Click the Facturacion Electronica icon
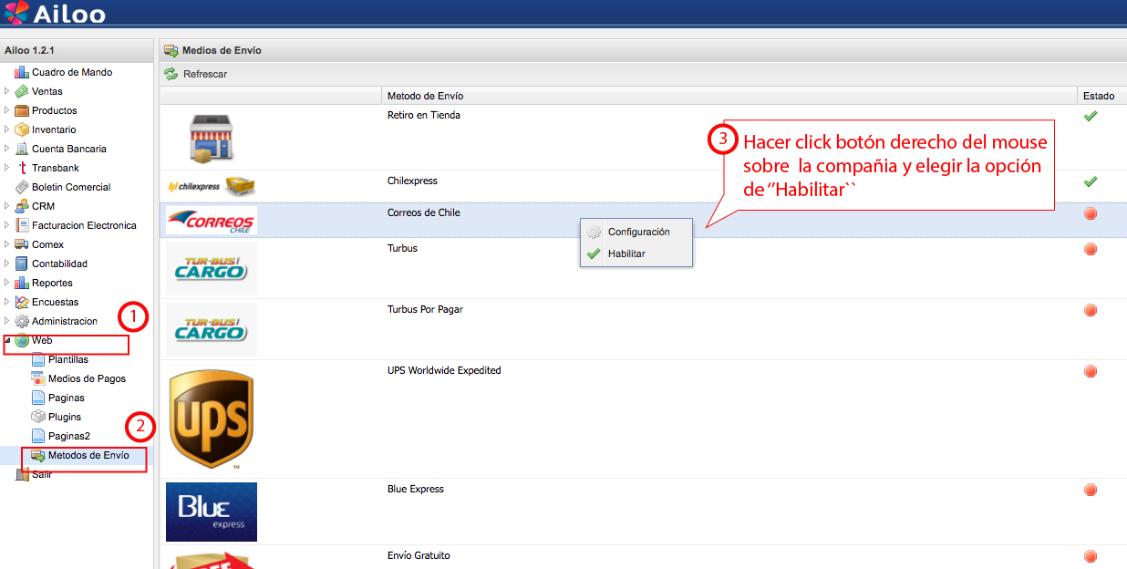The width and height of the screenshot is (1127, 569). 22,225
